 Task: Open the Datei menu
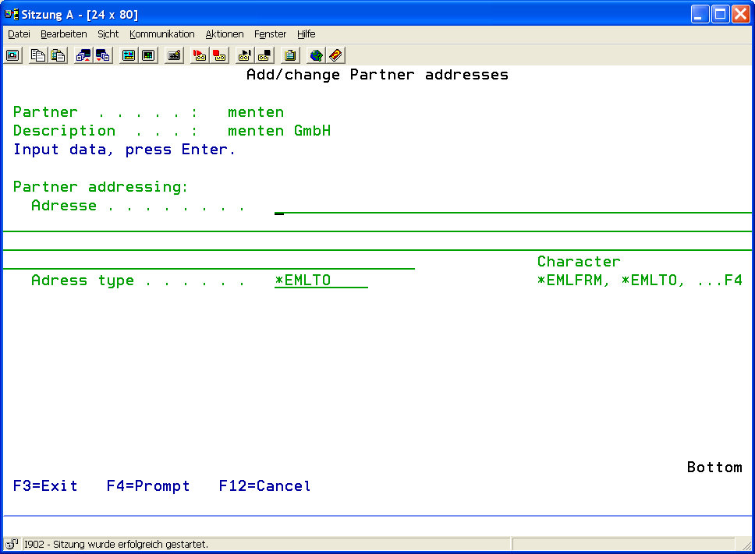point(19,34)
